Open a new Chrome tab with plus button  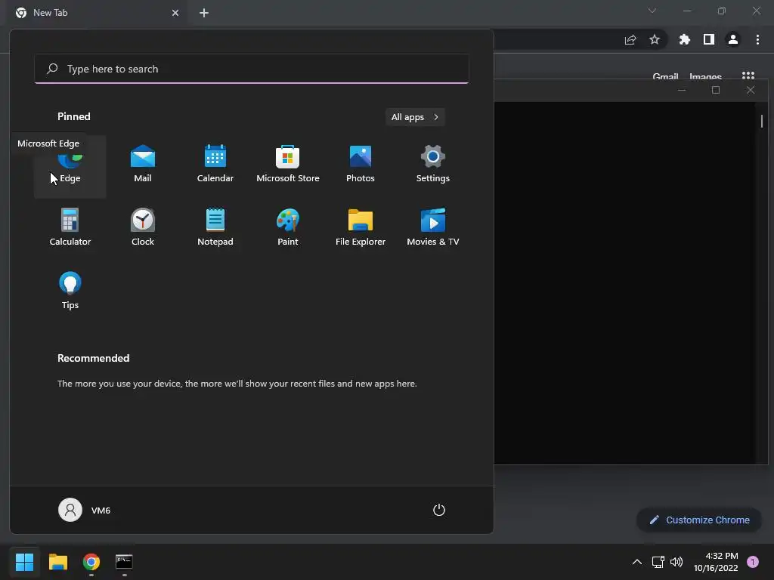pos(204,13)
